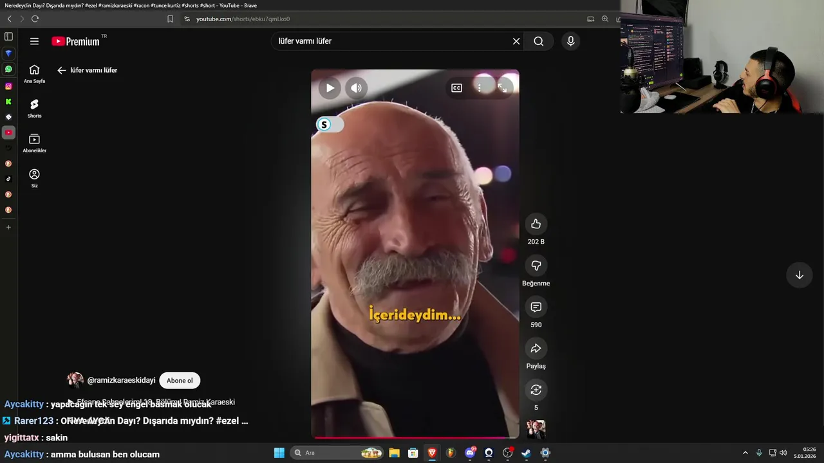
Task: Play the Shorts video
Action: tap(330, 88)
